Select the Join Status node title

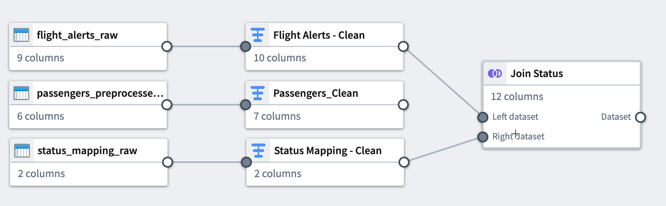coord(537,73)
